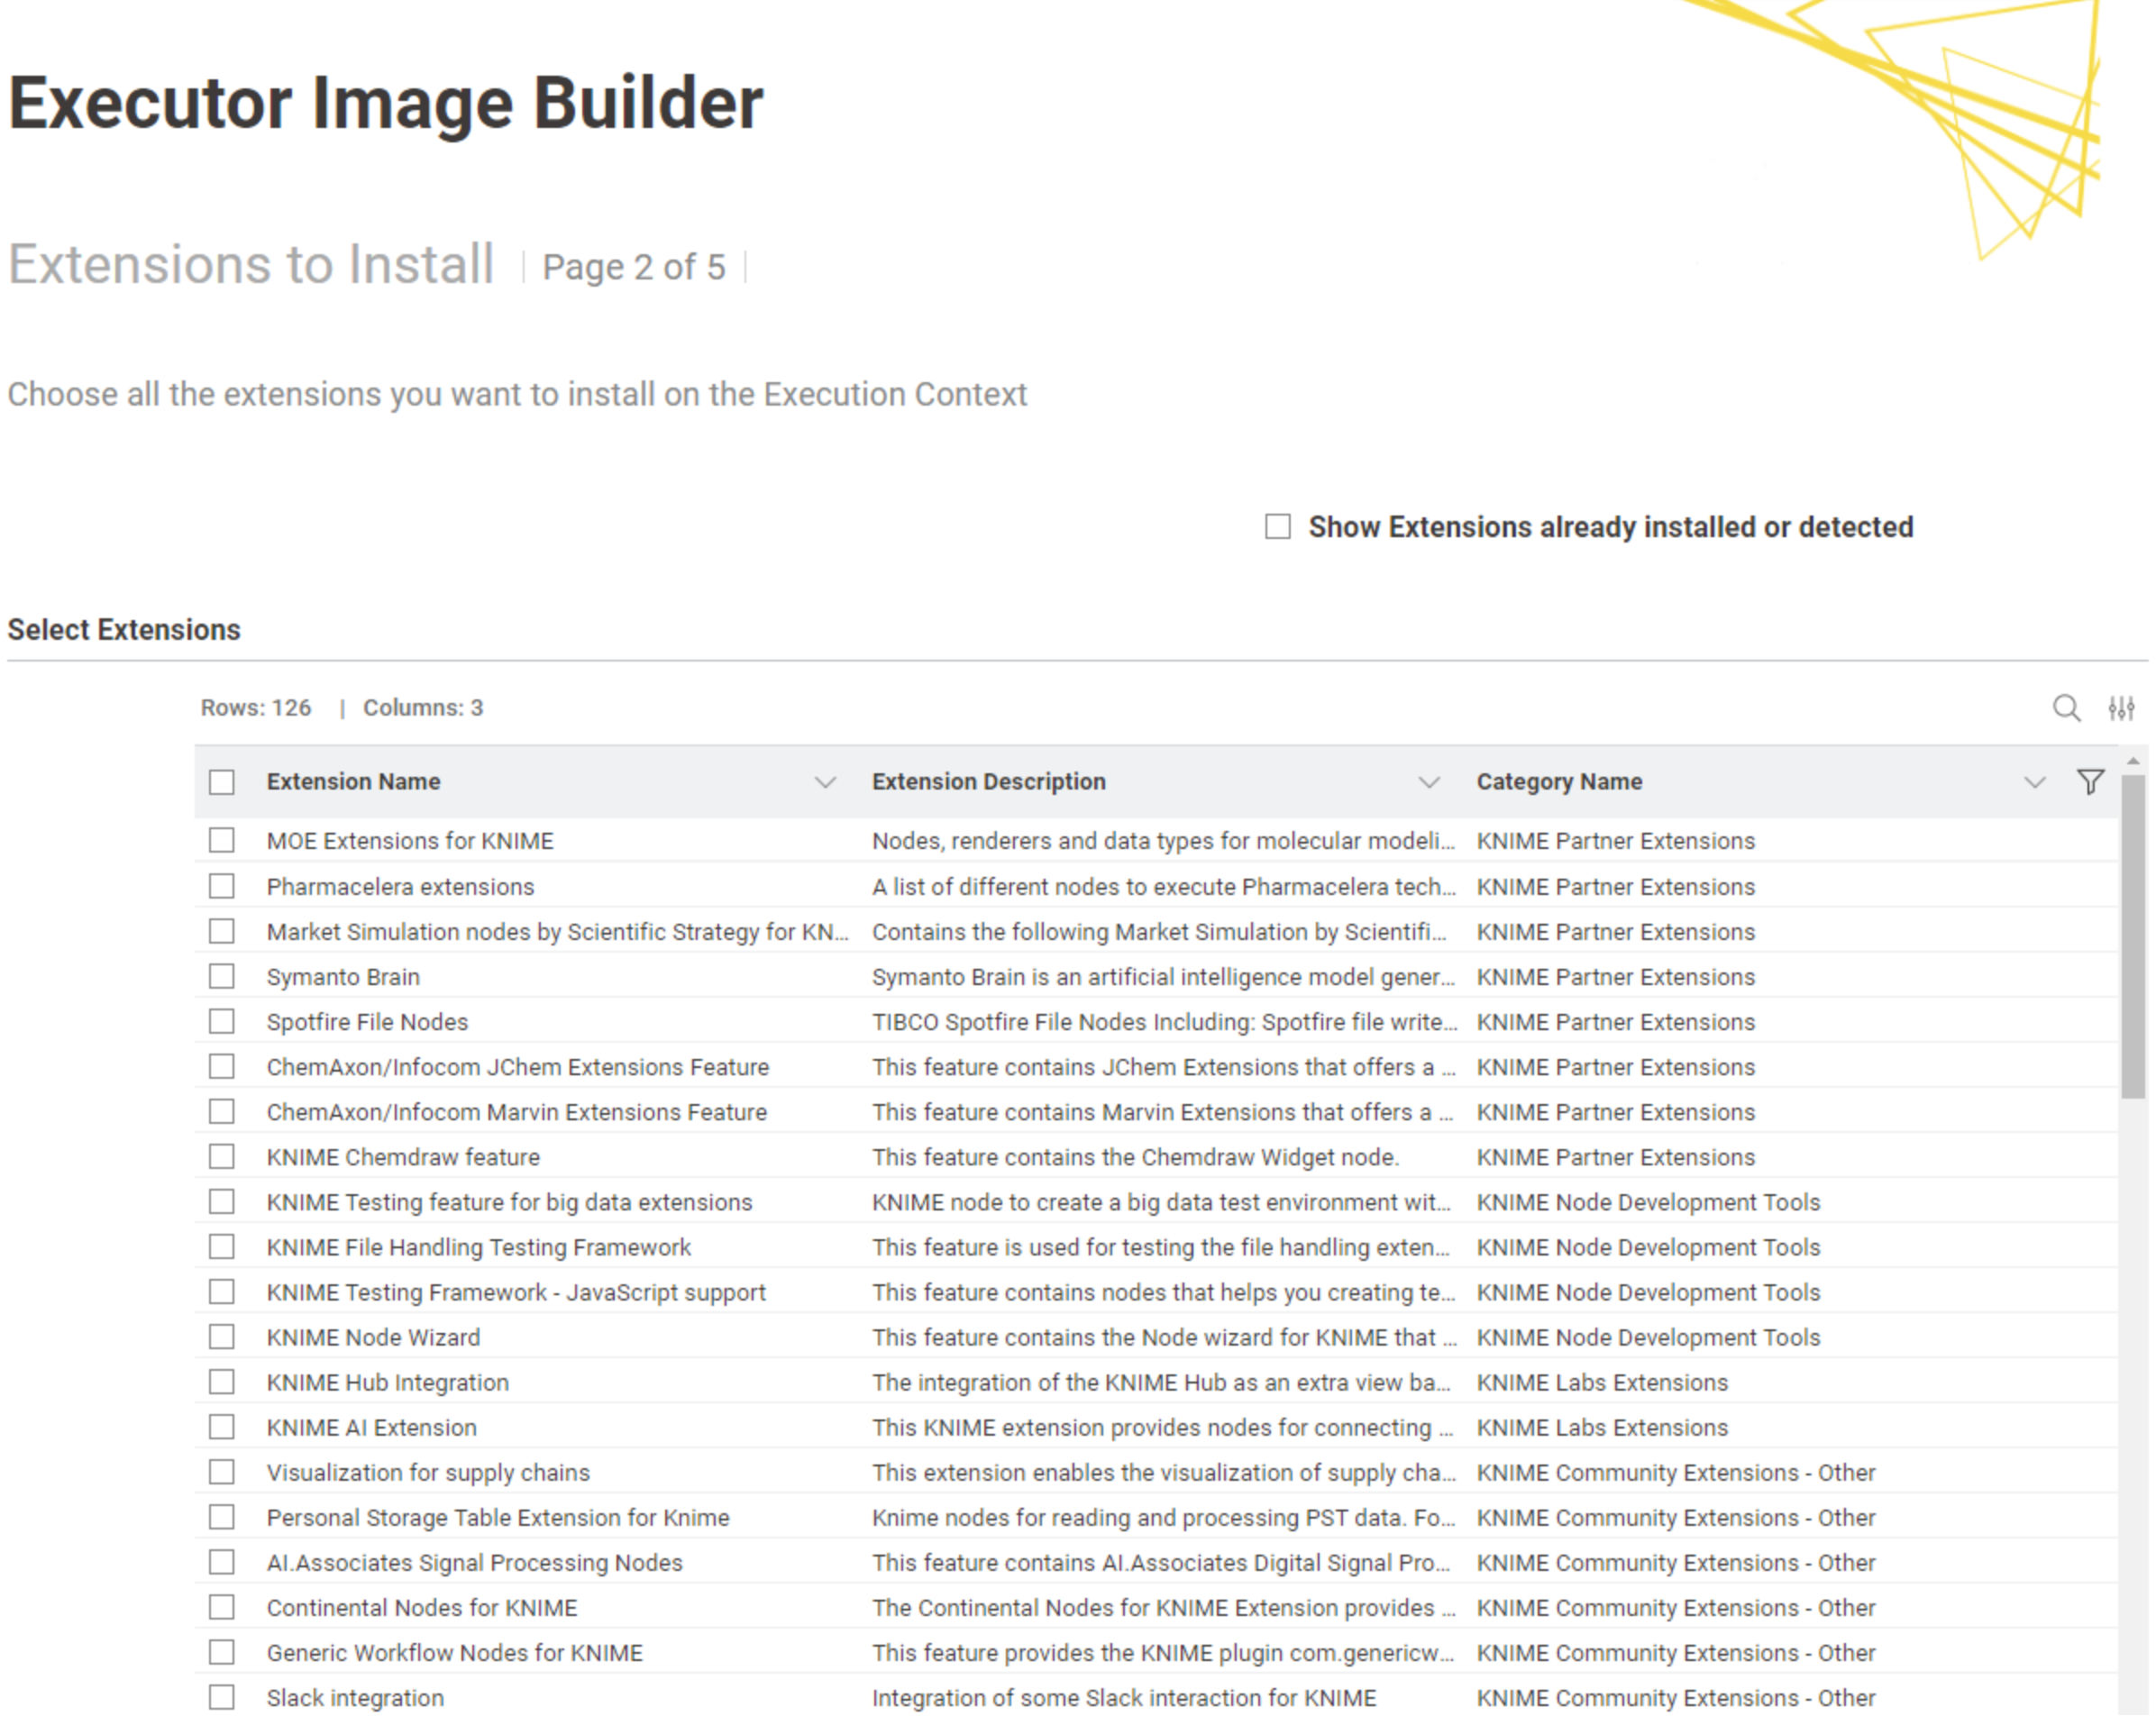Click the Spotfire File Nodes row
The height and width of the screenshot is (1716, 2156).
(367, 1022)
